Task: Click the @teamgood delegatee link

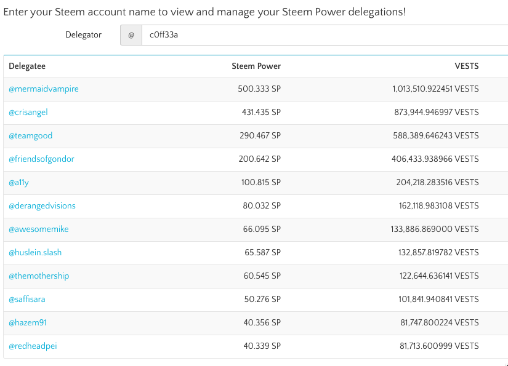Action: tap(31, 136)
